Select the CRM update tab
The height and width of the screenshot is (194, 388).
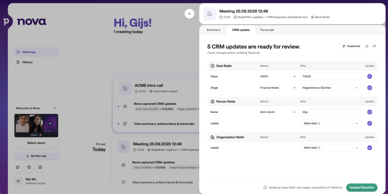(241, 30)
